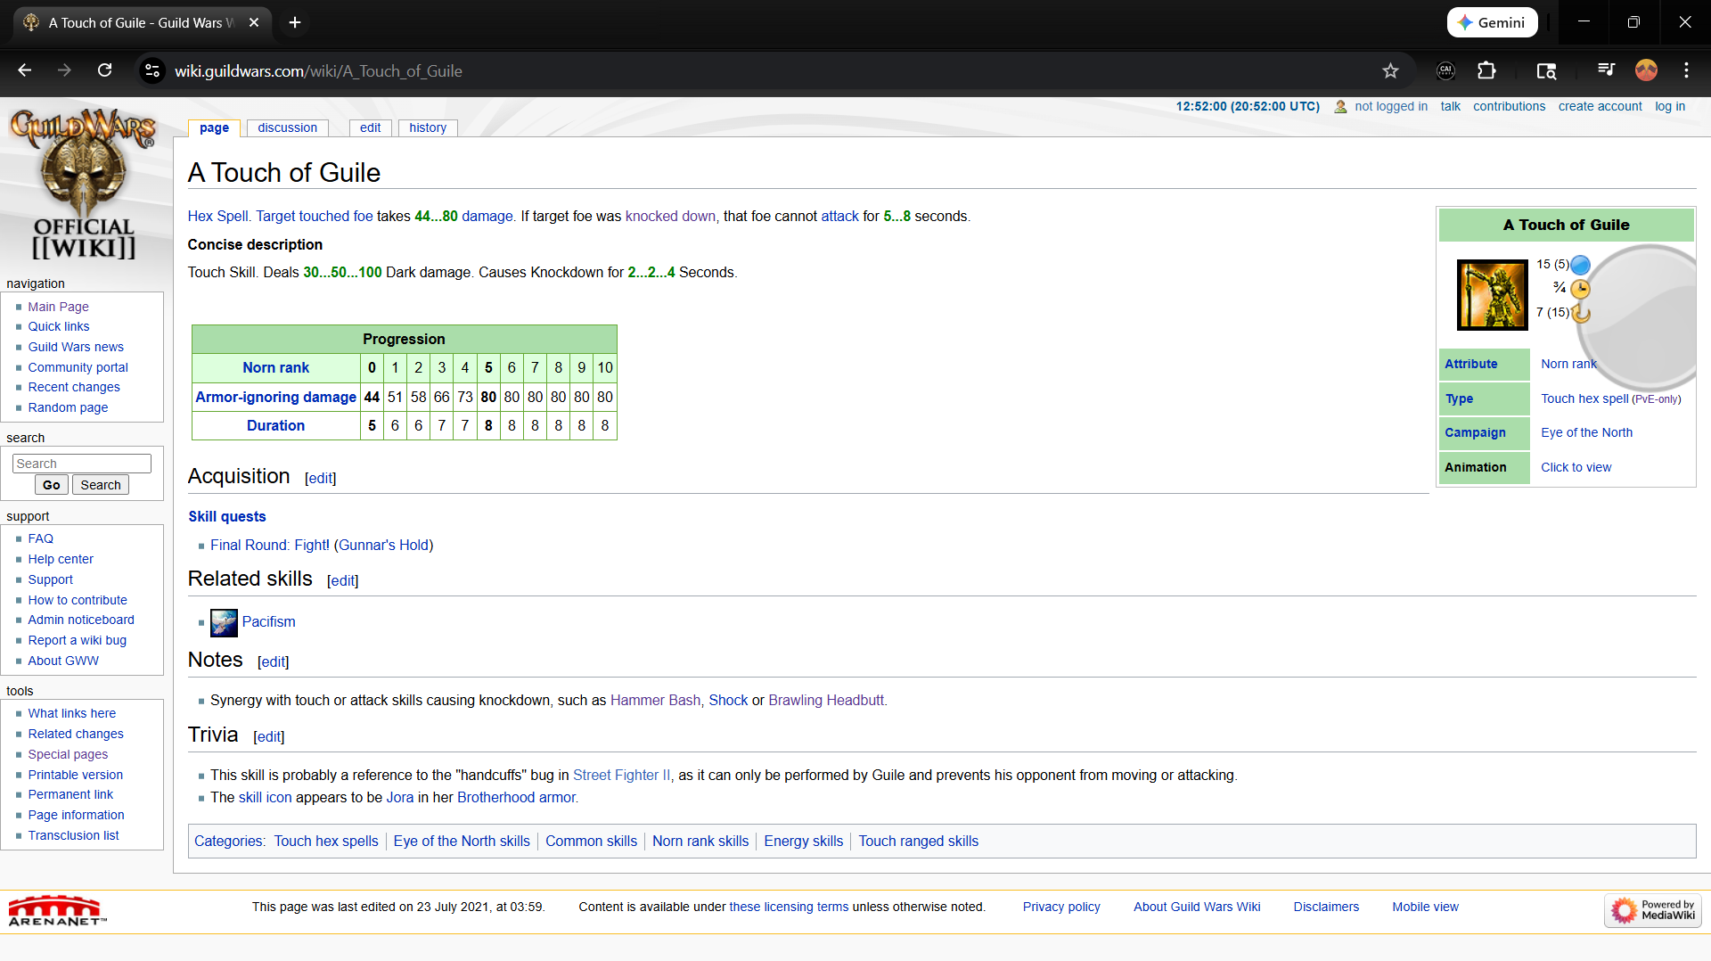The image size is (1711, 961).
Task: Click the A Touch of Guile skill icon
Action: pos(1492,295)
